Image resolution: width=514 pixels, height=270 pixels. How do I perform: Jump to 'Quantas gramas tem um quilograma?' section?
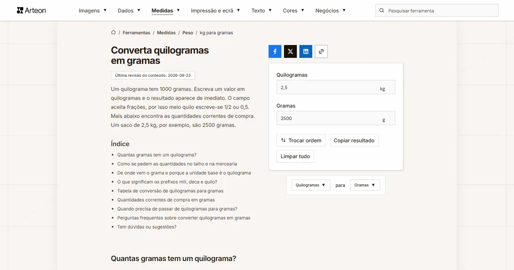[157, 155]
